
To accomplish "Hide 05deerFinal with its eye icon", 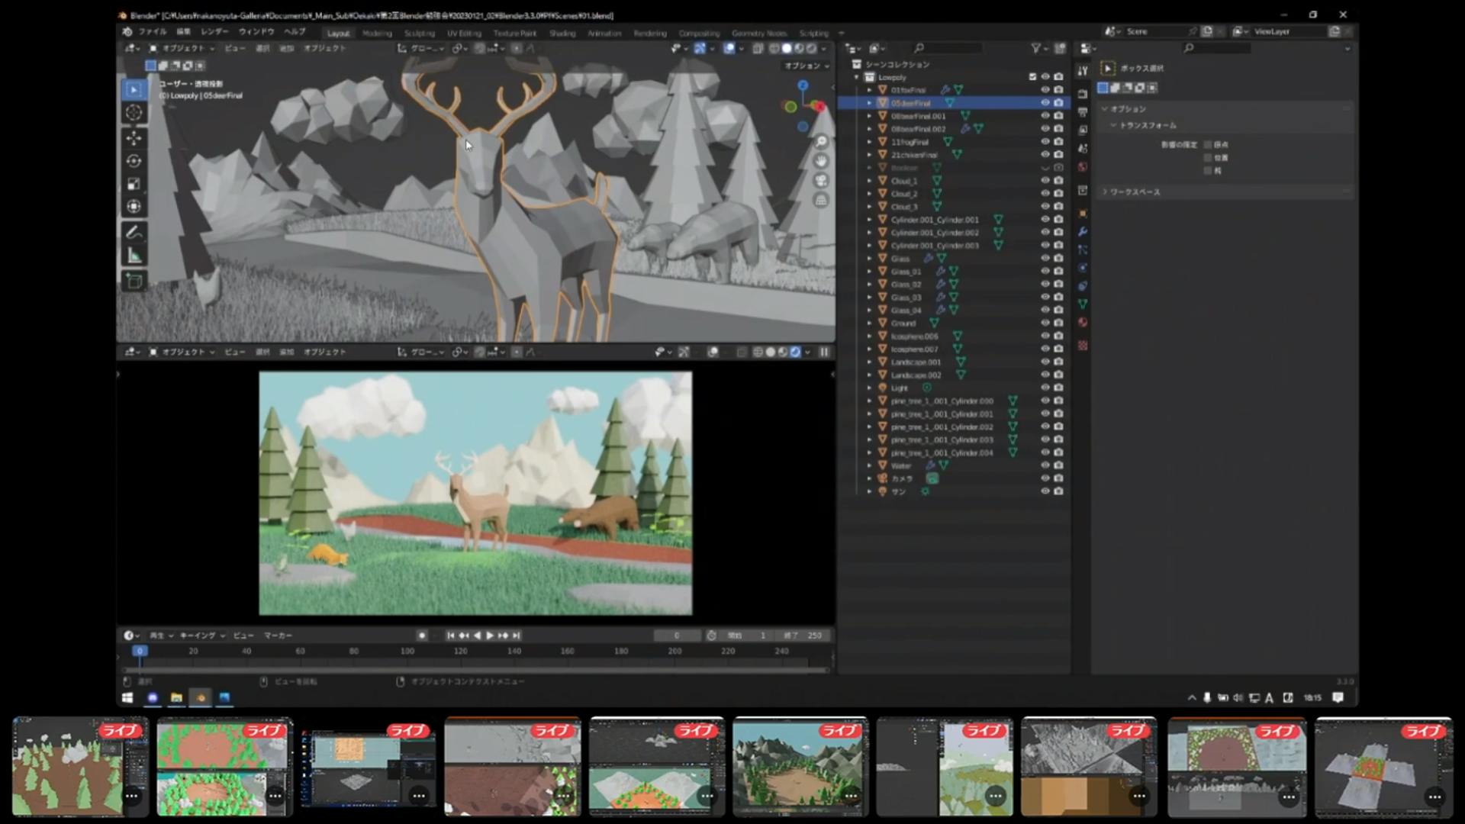I will click(x=1045, y=103).
